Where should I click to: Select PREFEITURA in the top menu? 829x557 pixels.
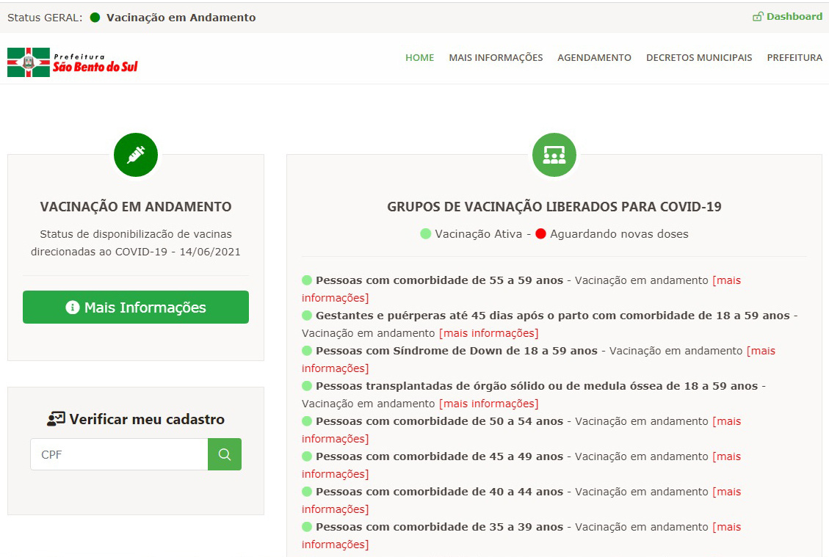coord(794,58)
